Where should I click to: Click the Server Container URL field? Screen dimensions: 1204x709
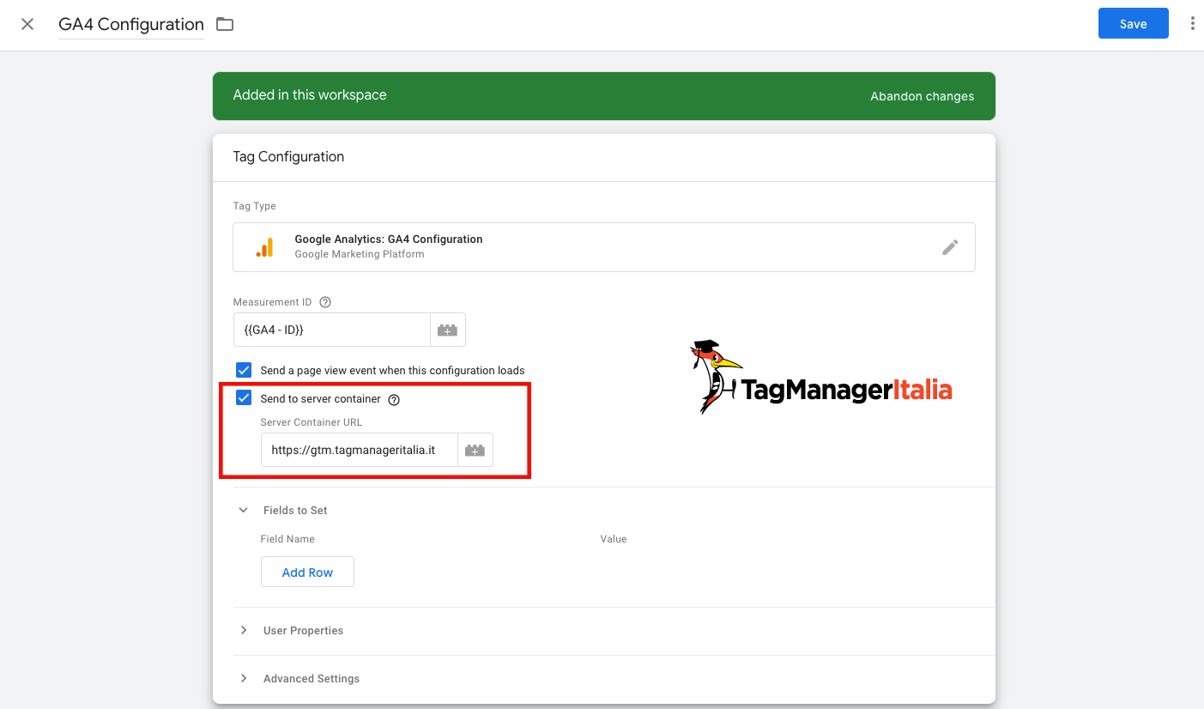tap(359, 450)
